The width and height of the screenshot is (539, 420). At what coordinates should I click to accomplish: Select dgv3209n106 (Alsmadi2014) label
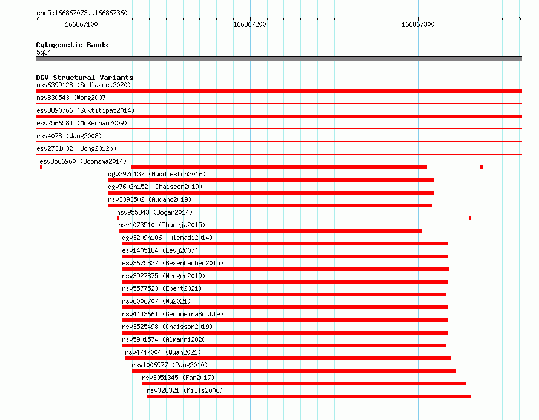tap(167, 238)
